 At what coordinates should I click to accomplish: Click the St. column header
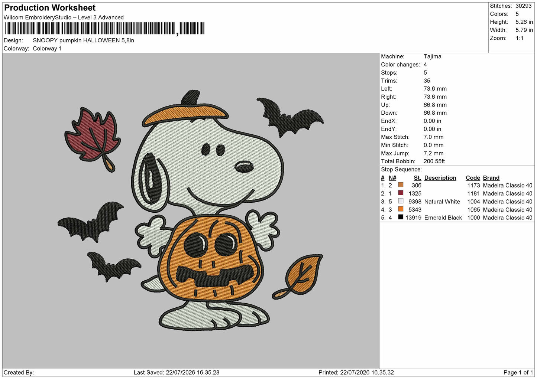coord(418,178)
